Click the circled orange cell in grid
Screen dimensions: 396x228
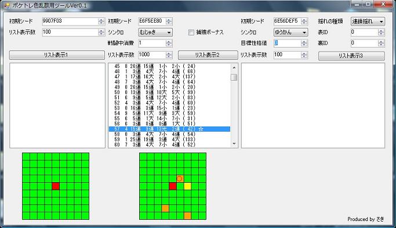click(x=180, y=179)
